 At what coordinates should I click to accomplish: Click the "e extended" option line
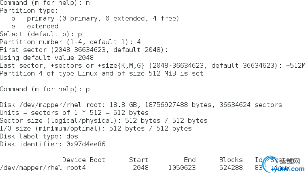[x=35, y=26]
